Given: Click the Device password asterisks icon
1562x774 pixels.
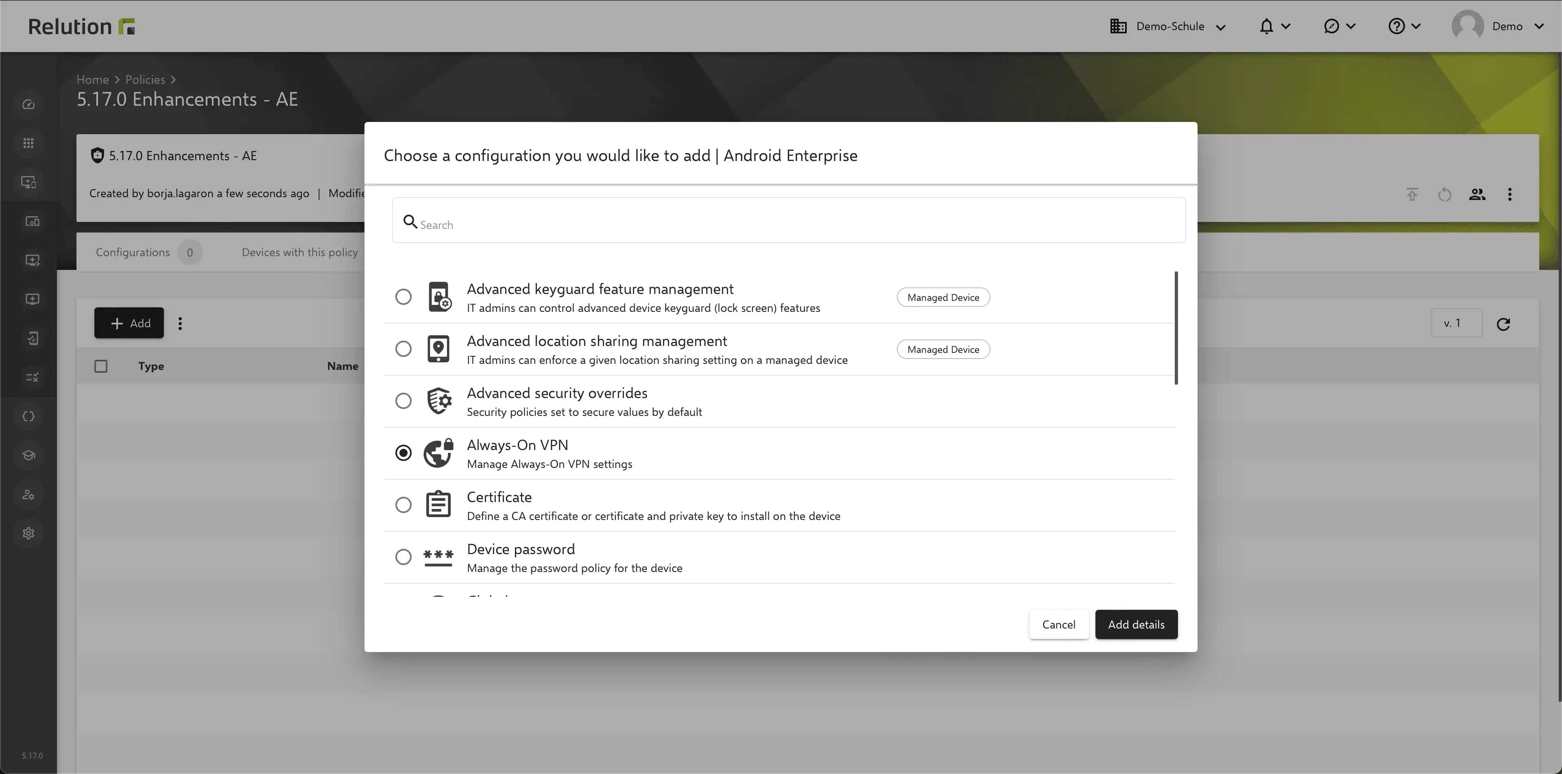Looking at the screenshot, I should tap(438, 558).
